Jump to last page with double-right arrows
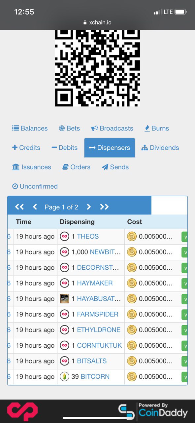The width and height of the screenshot is (195, 423). pyautogui.click(x=104, y=207)
